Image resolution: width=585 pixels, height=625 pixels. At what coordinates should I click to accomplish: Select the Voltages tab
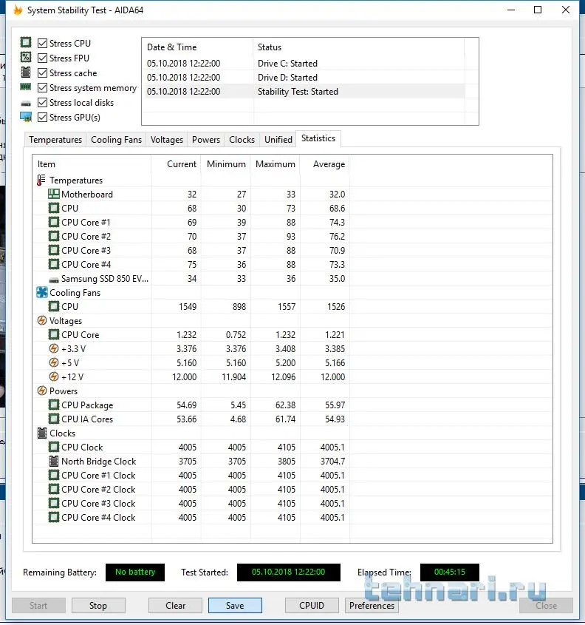click(167, 140)
